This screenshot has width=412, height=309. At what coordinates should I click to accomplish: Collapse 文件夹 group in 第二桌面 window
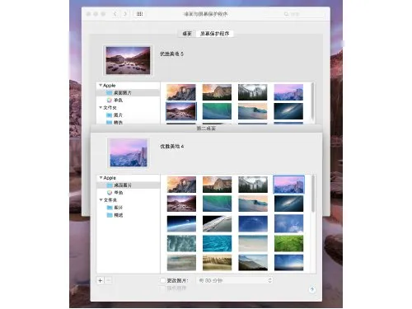click(x=101, y=199)
